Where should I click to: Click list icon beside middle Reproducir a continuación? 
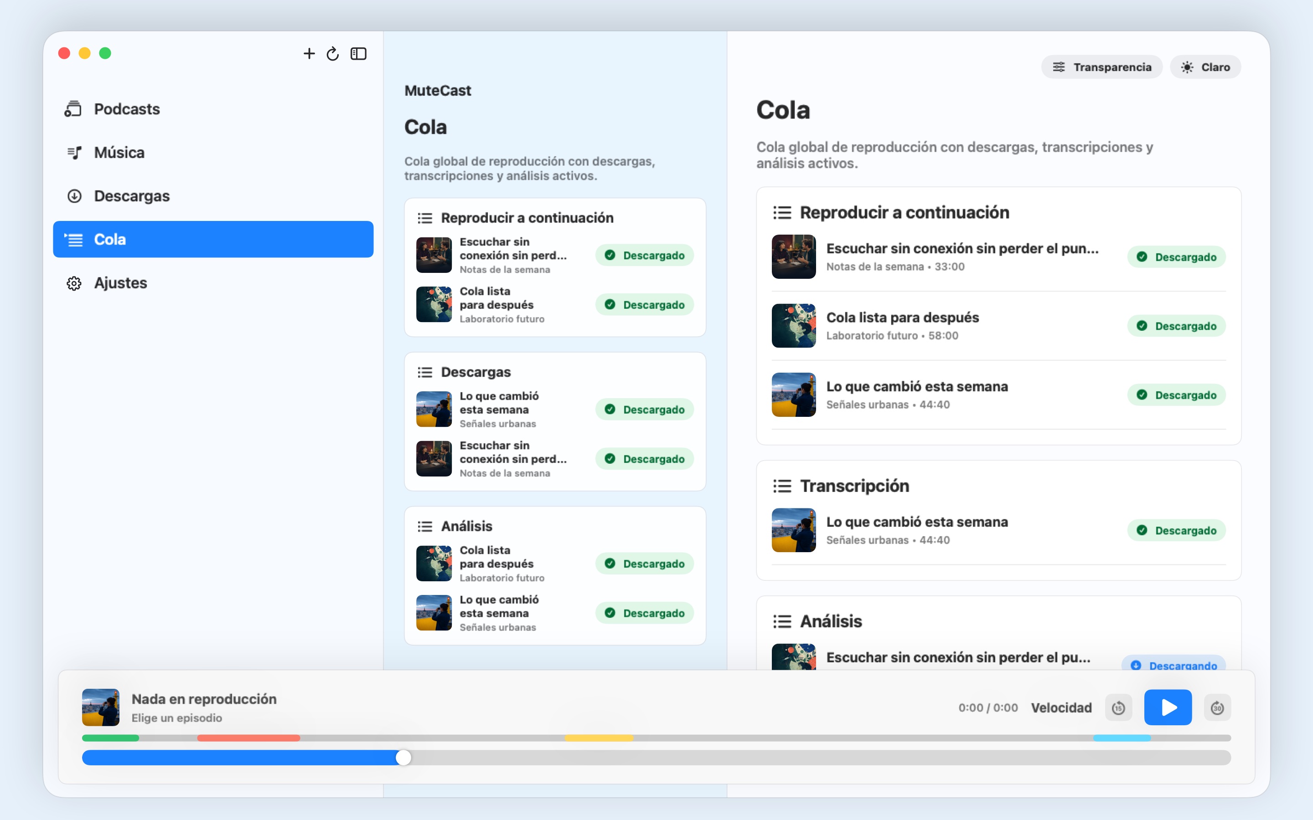coord(425,218)
